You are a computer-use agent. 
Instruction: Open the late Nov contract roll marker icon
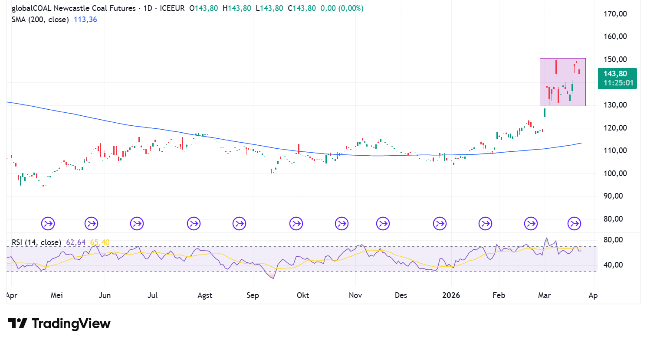pyautogui.click(x=383, y=224)
